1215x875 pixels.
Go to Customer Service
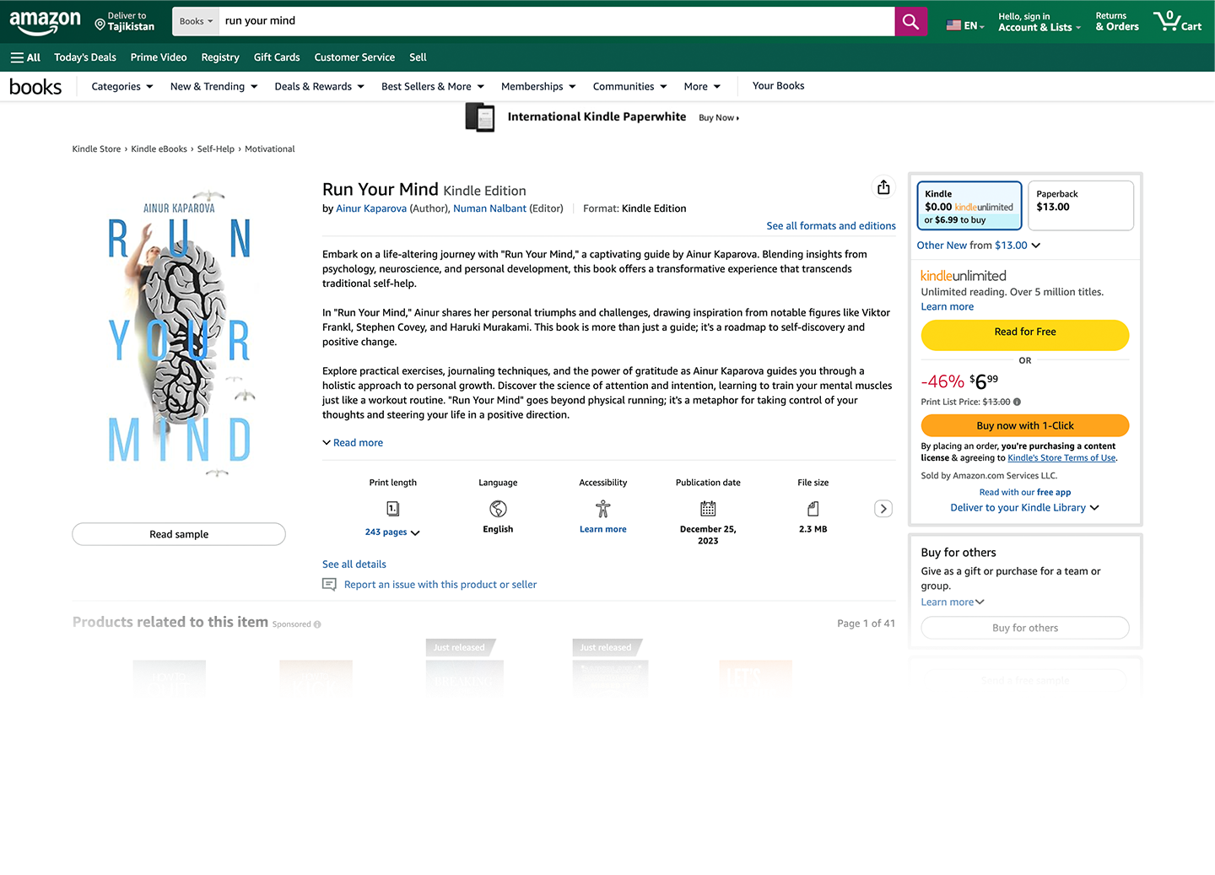[354, 57]
